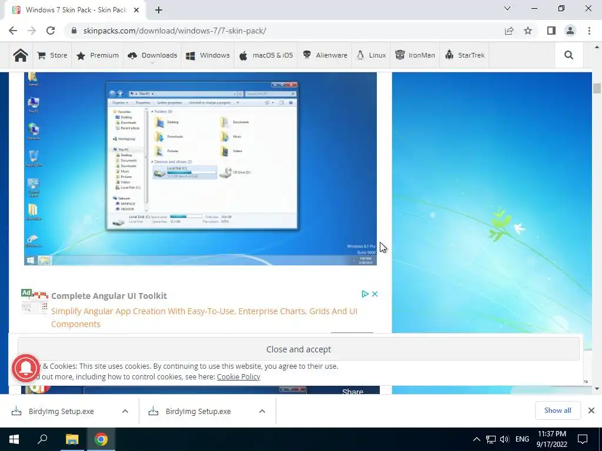Click the forward navigation arrow

coord(32,31)
